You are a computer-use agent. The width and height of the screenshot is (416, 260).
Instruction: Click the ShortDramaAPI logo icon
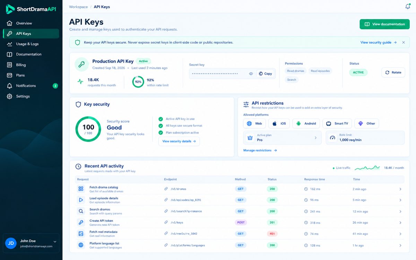10,9
